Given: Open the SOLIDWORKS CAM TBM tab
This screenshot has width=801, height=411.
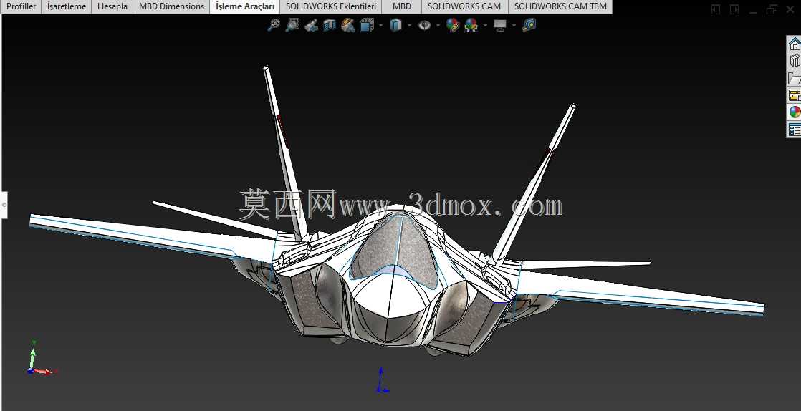Looking at the screenshot, I should (560, 6).
